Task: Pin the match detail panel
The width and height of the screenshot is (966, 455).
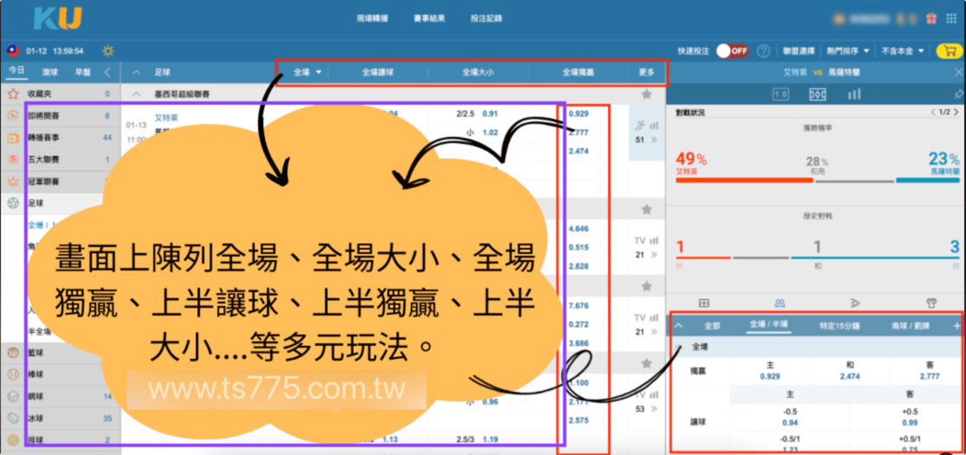Action: [x=956, y=94]
